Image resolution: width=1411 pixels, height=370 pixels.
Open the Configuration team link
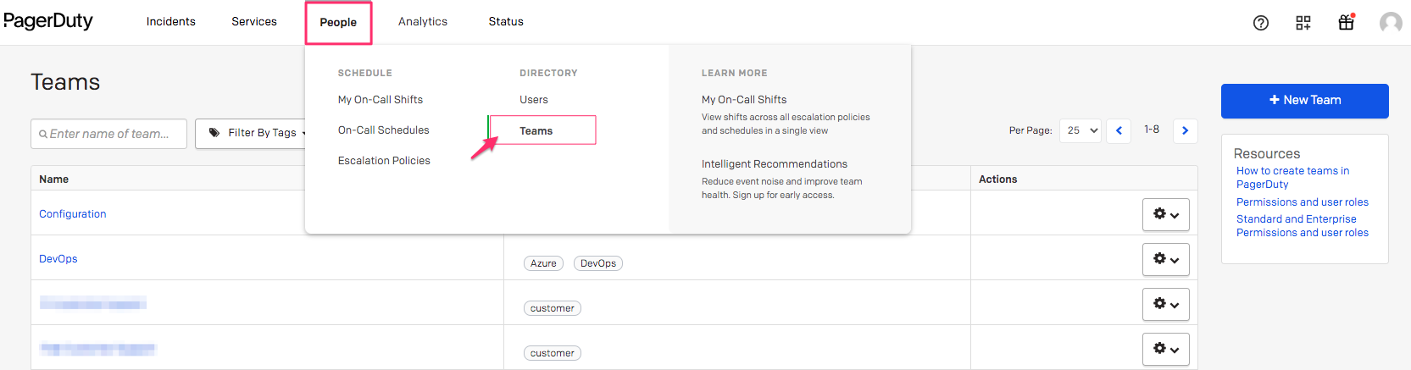pyautogui.click(x=73, y=214)
